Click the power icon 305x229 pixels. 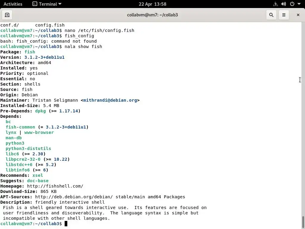pyautogui.click(x=292, y=4)
